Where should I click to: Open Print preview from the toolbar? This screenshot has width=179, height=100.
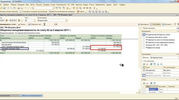[22, 8]
